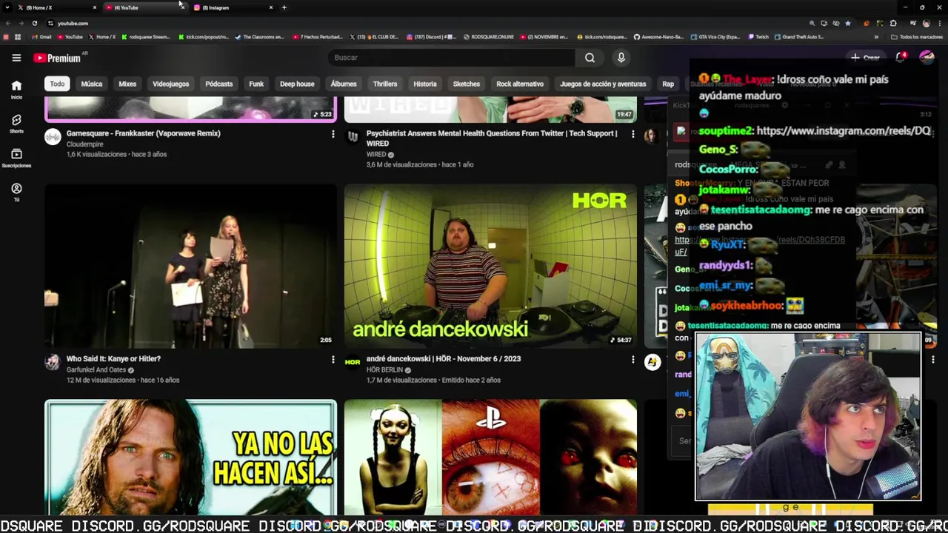Select the Pódcasts filter chip
Image resolution: width=948 pixels, height=533 pixels.
tap(219, 84)
